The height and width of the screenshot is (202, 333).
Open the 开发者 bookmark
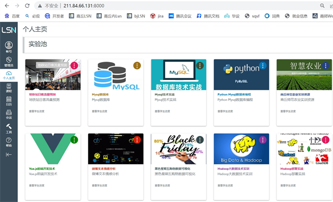[54, 16]
